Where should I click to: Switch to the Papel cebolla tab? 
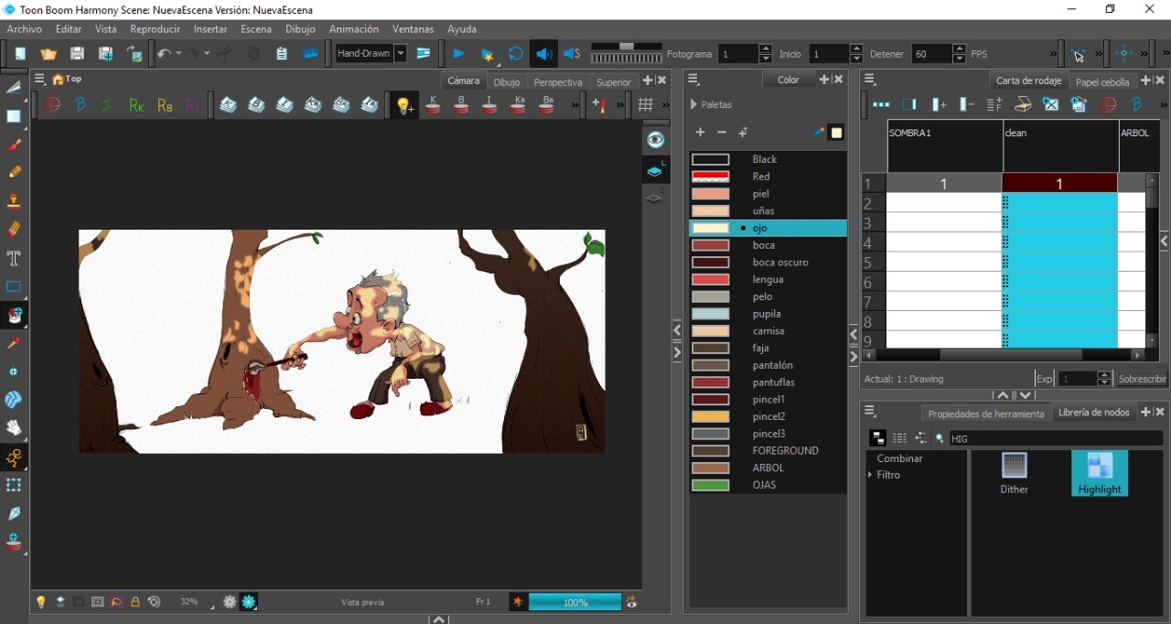tap(1102, 81)
